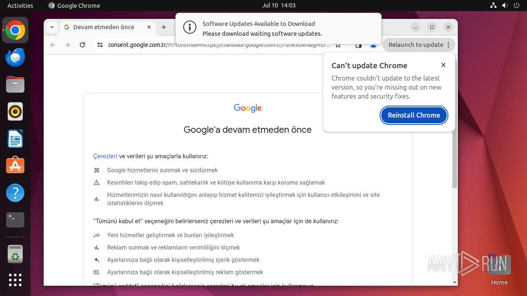Screen dimensions: 527x296
Task: Open the volume icon in the top bar
Action: (505, 5)
